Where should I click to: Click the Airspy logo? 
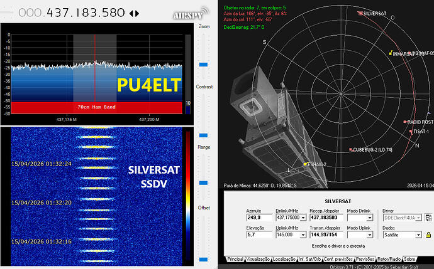tap(191, 14)
